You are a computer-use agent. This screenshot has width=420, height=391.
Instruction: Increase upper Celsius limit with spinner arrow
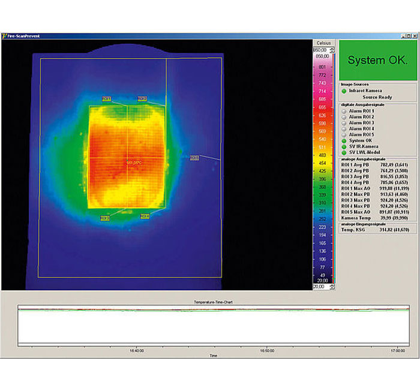point(332,49)
